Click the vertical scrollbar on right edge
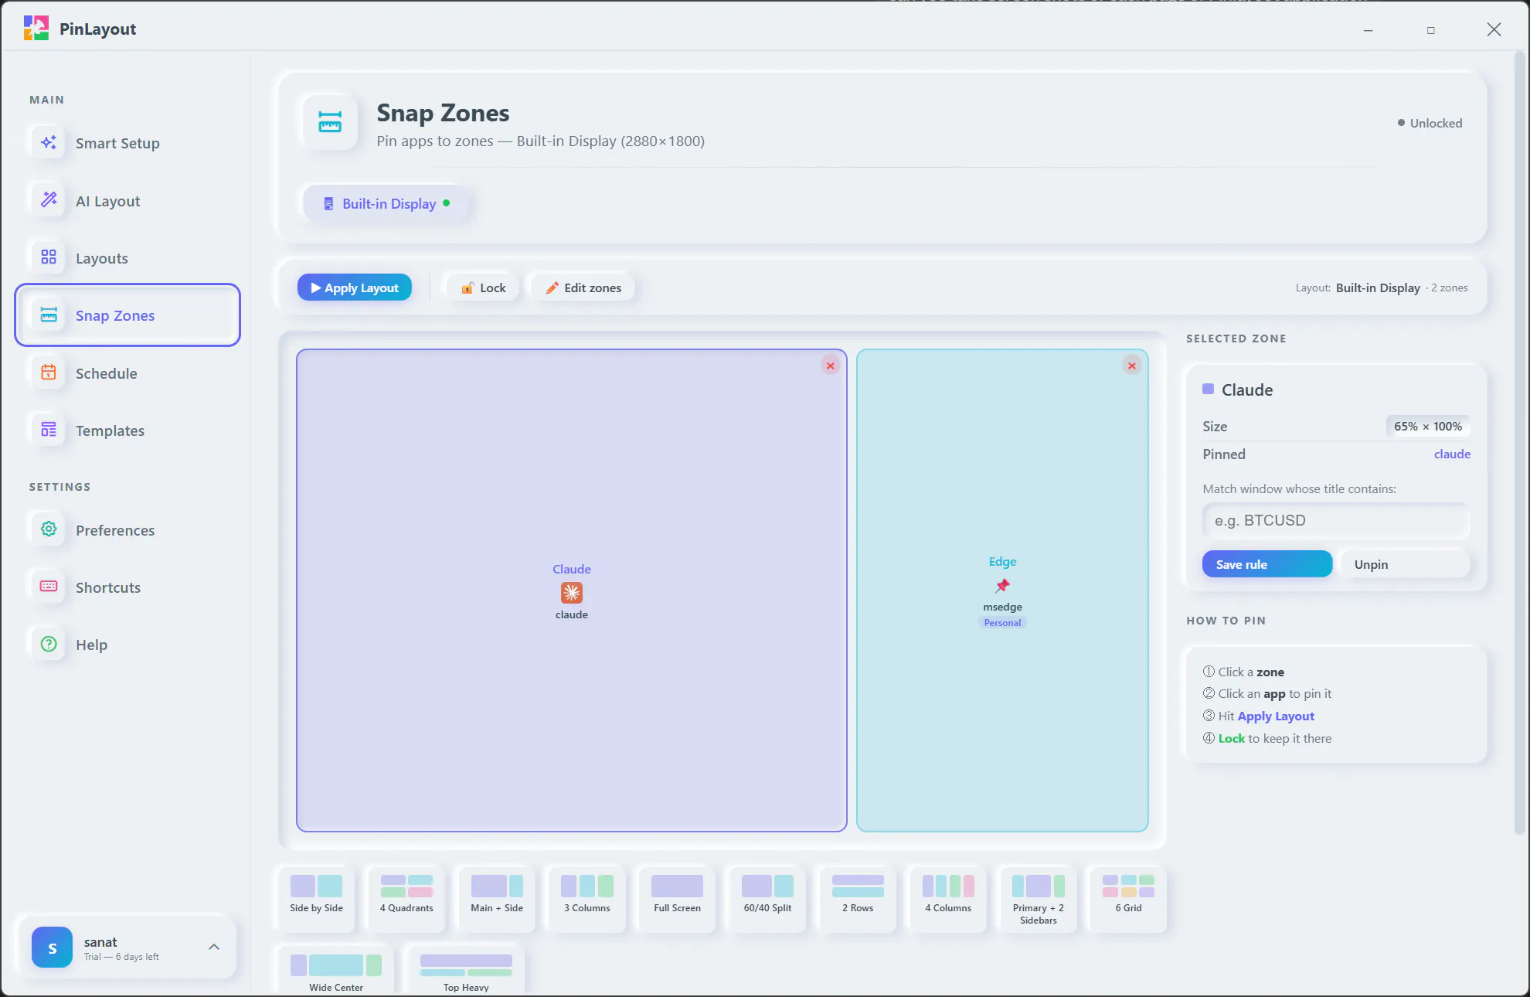This screenshot has height=997, width=1530. [x=1521, y=444]
